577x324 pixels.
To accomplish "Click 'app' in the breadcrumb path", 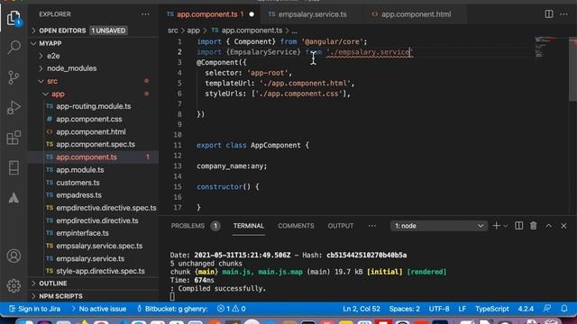I will (x=193, y=31).
